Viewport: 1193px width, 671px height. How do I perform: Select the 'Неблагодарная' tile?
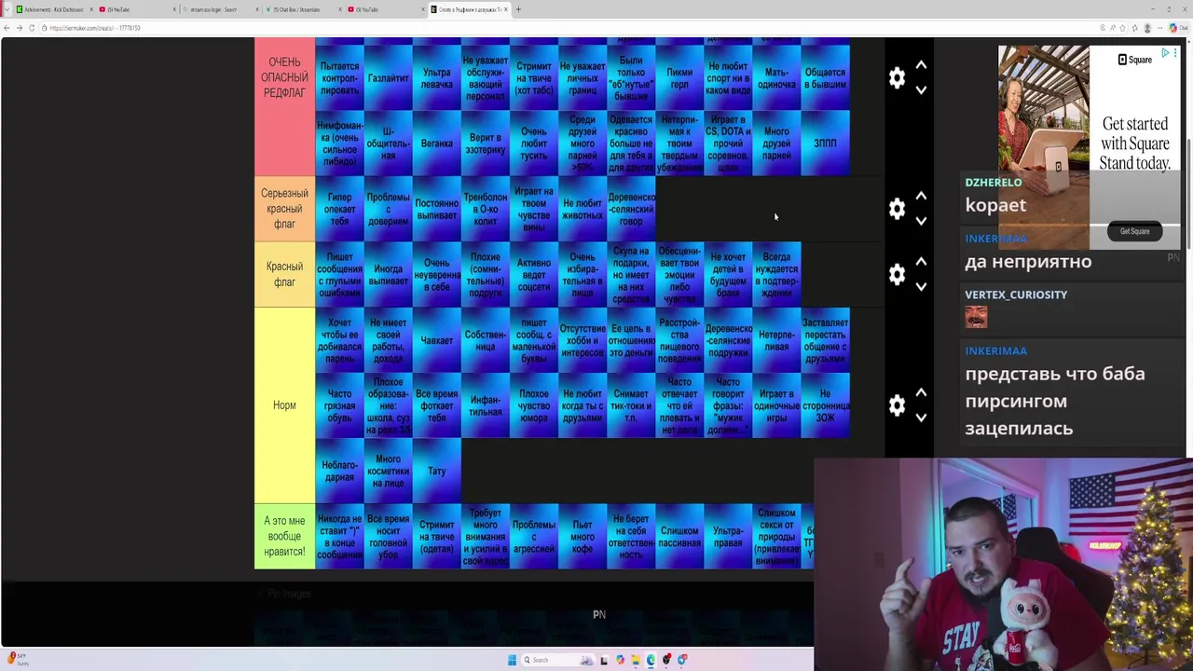point(339,471)
